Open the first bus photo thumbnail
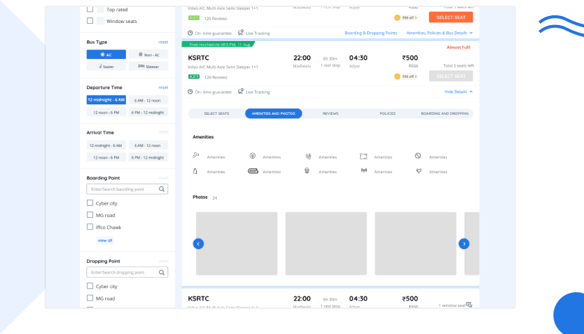Screen dimensions: 584x334 [x=236, y=244]
